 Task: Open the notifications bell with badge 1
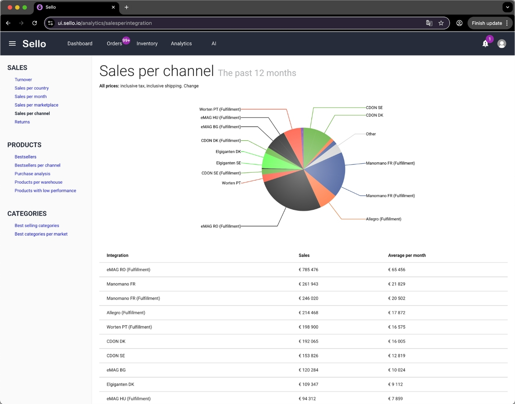(x=485, y=43)
